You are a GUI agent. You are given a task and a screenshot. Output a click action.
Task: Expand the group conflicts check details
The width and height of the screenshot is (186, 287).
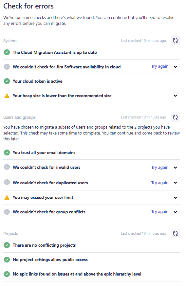coord(176,212)
